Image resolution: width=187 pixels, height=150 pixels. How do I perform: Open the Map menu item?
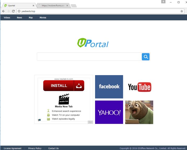point(31,18)
